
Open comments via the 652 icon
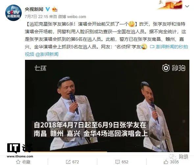coord(117,162)
